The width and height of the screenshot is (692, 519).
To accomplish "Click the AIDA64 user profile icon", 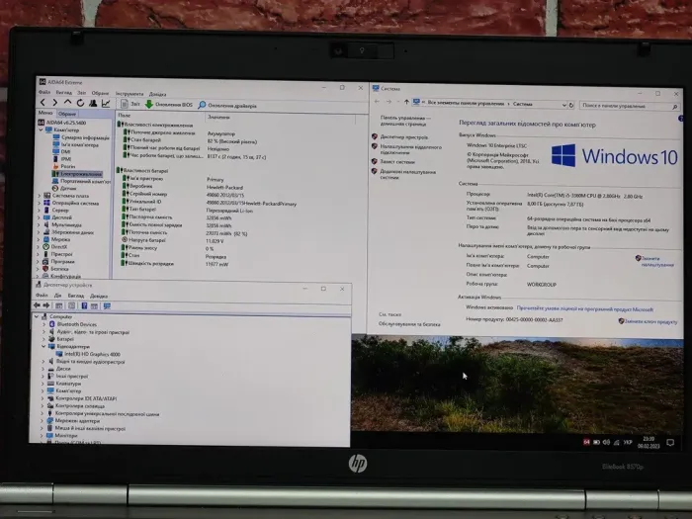I will (91, 103).
